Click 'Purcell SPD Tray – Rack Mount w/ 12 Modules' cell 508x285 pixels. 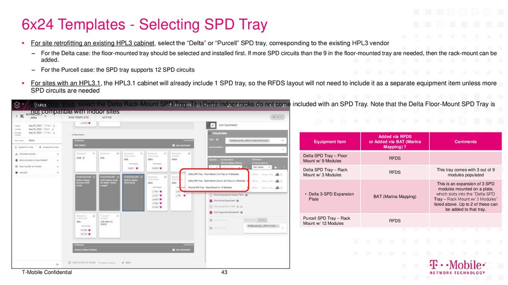330,221
